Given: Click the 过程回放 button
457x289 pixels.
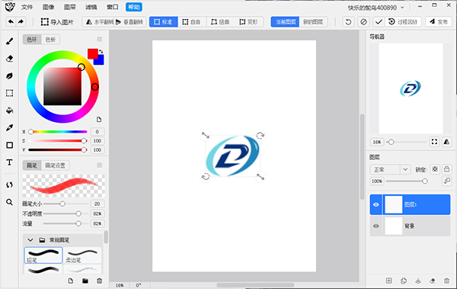Looking at the screenshot, I should click(404, 22).
